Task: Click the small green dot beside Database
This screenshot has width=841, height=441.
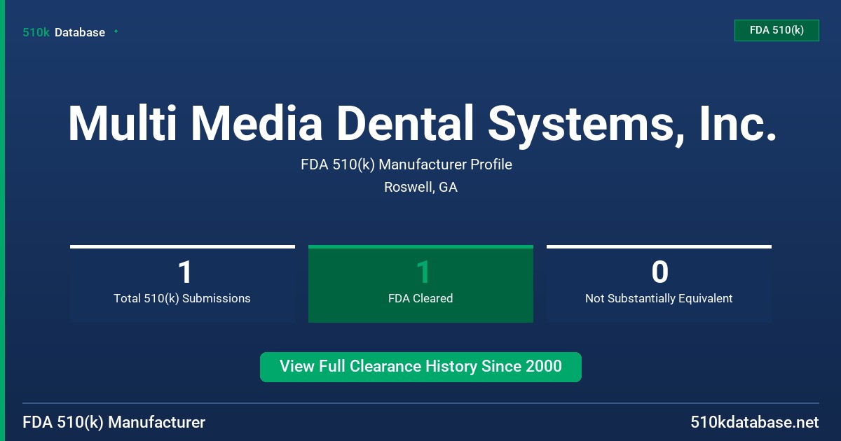Action: point(116,31)
